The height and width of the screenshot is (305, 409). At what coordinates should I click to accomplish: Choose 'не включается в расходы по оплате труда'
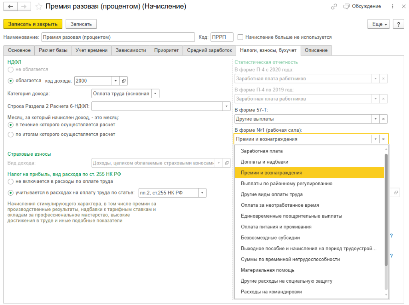11,182
